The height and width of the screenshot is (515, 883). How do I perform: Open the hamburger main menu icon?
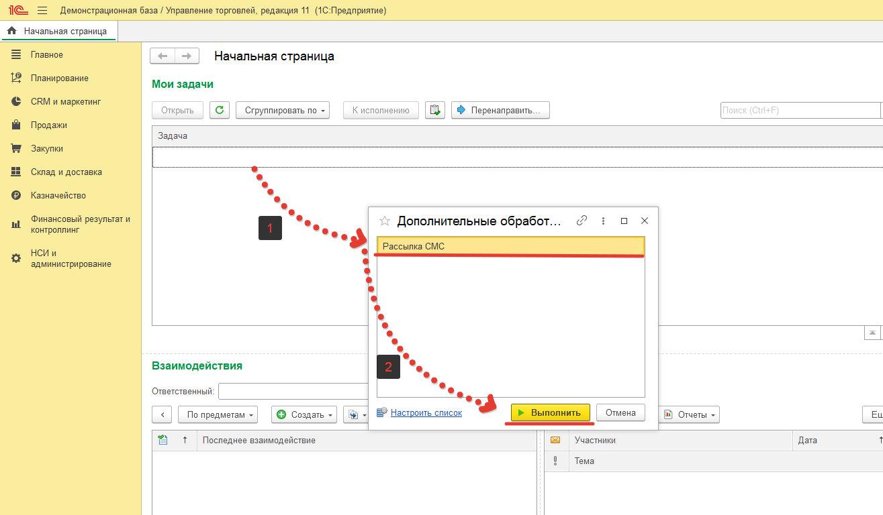(x=42, y=11)
